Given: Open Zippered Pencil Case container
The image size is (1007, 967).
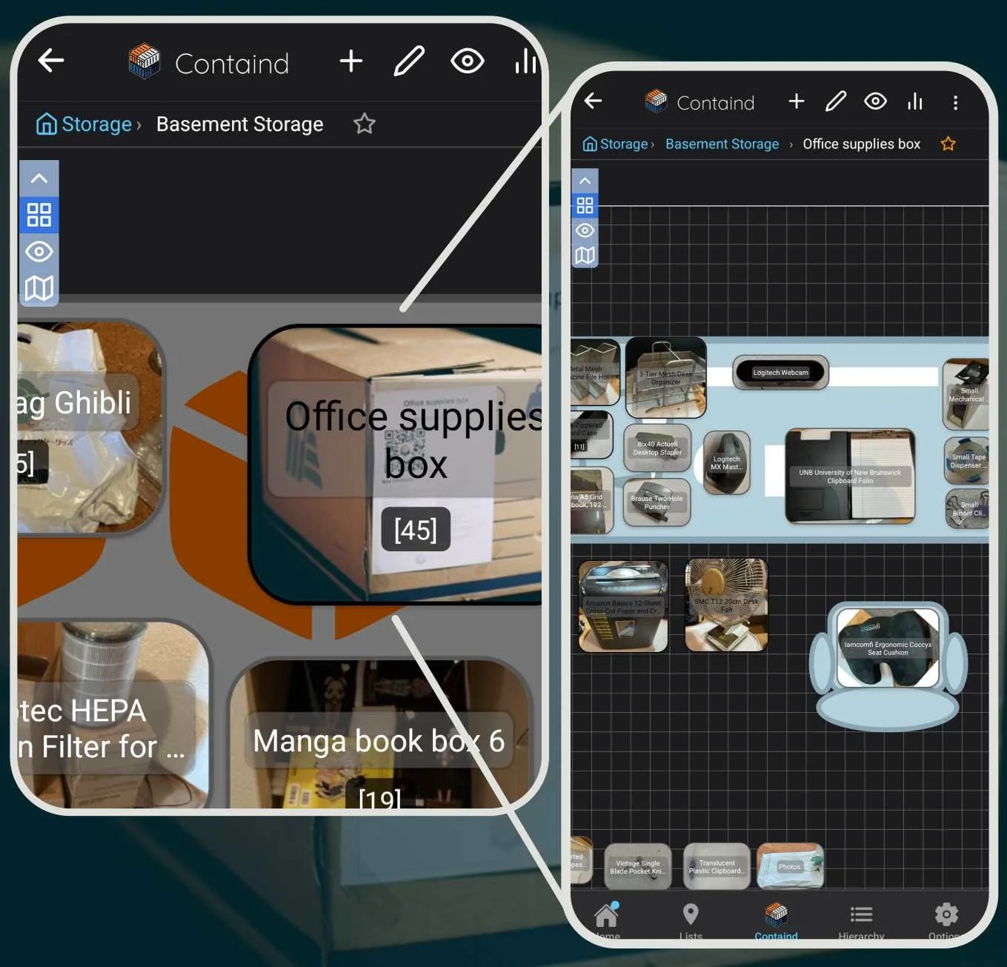Looking at the screenshot, I should pyautogui.click(x=591, y=434).
